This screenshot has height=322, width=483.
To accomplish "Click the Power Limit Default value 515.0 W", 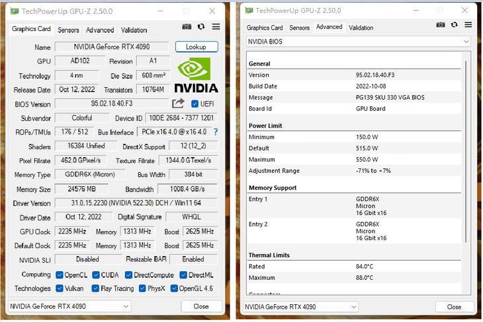I will (367, 148).
